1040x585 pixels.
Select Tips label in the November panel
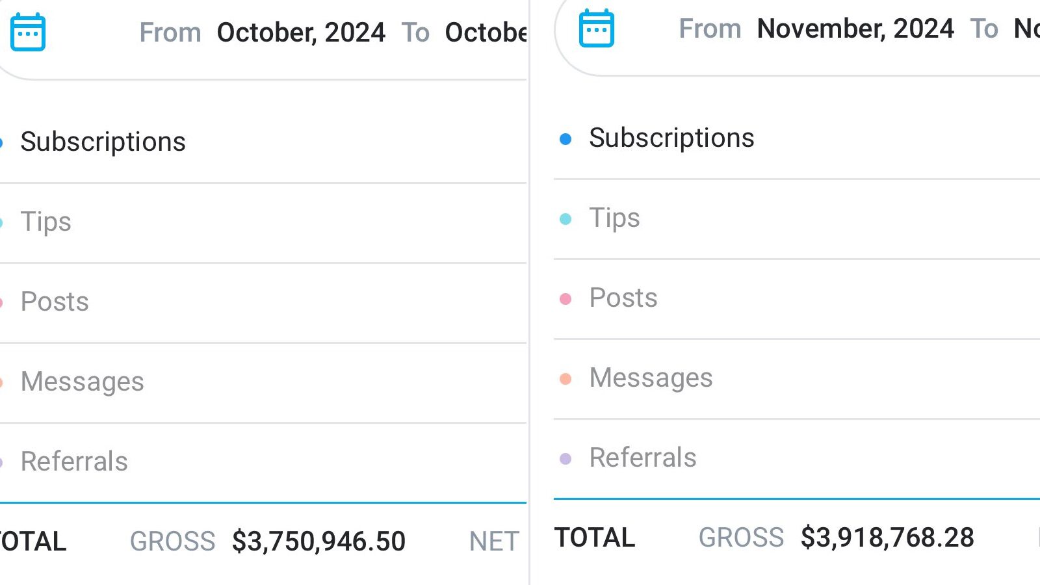(x=614, y=218)
